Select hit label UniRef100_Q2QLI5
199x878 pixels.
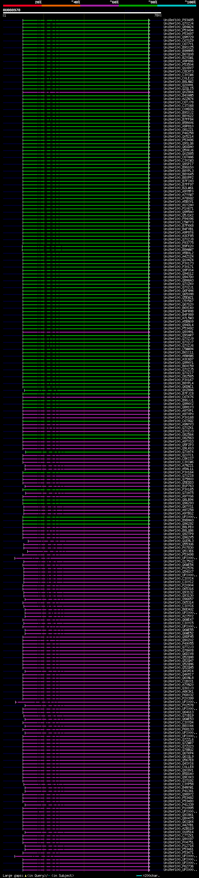point(178,89)
